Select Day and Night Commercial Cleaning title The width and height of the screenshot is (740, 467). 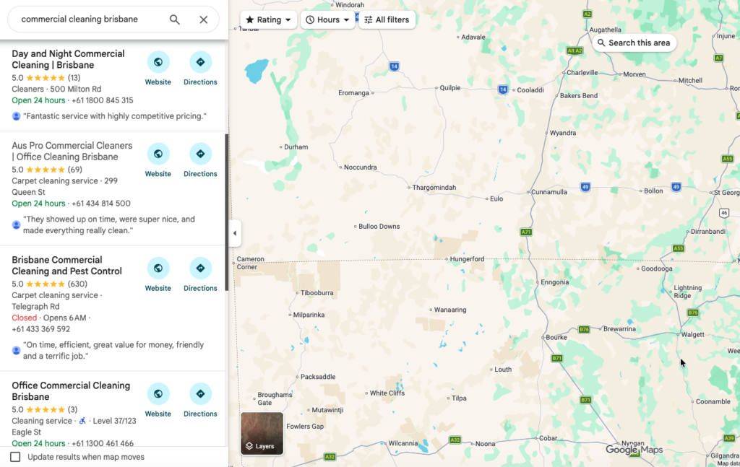pyautogui.click(x=69, y=59)
